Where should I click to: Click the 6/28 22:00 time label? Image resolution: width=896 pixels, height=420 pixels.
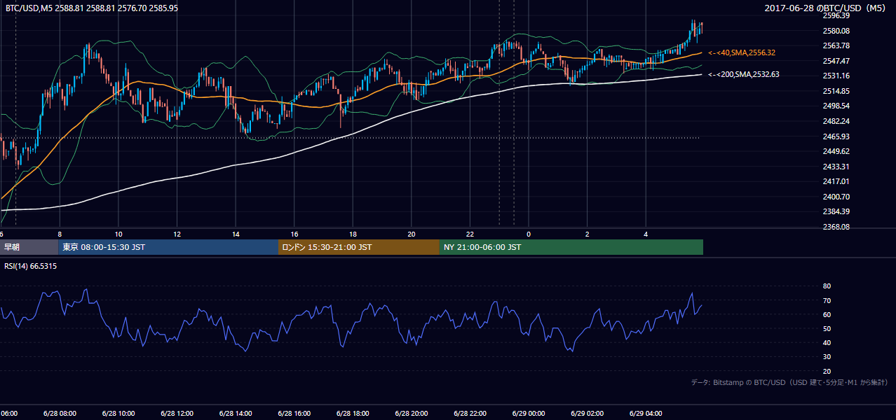pyautogui.click(x=470, y=413)
